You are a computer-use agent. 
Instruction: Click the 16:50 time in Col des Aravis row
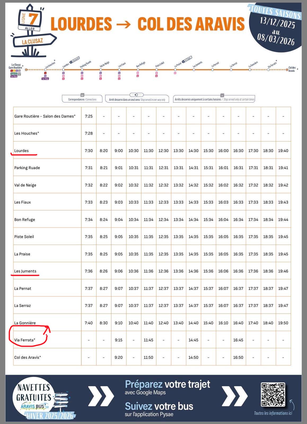(238, 357)
